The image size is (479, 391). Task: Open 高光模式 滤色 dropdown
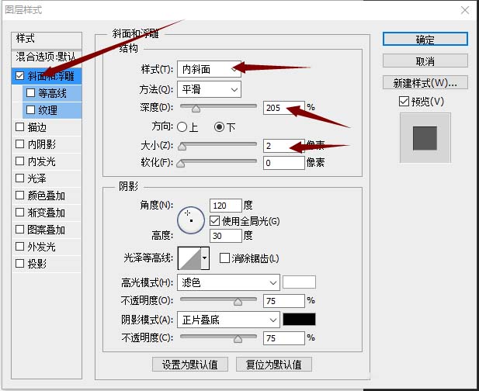(x=228, y=282)
